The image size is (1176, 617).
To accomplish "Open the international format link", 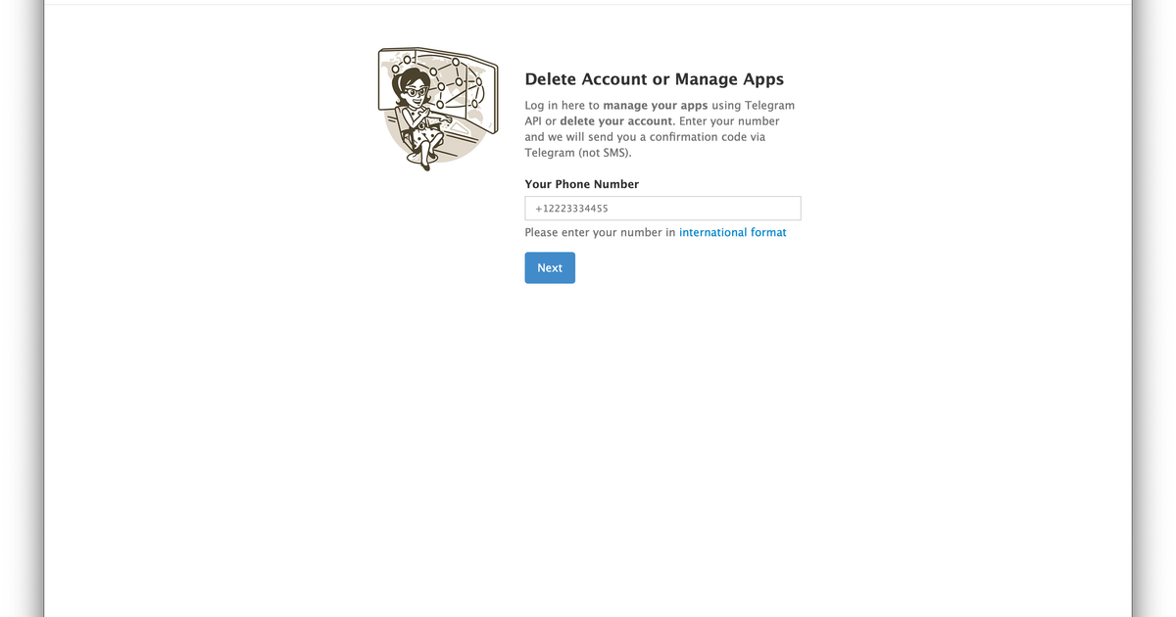I will 733,232.
